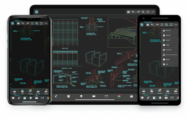Select the measure tab on the iPhone bottom bar
188x118 pixels.
point(37,98)
